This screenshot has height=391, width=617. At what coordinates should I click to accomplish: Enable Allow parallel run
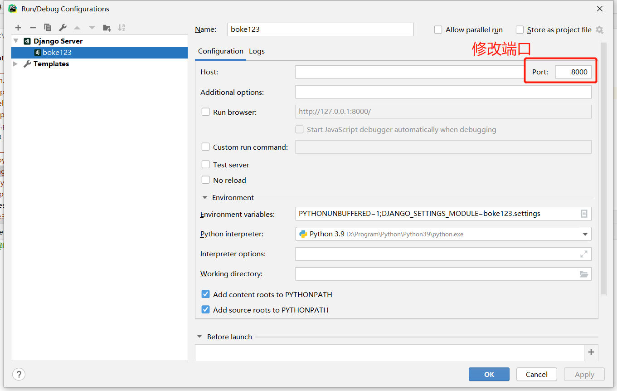tap(438, 30)
